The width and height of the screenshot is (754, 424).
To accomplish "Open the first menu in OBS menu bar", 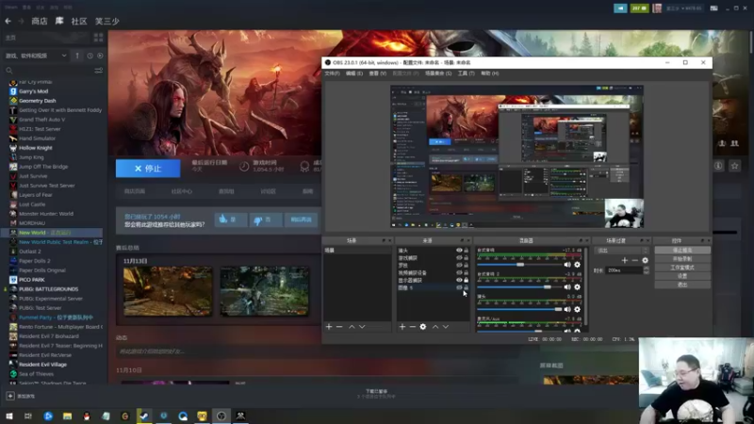I will pyautogui.click(x=332, y=73).
